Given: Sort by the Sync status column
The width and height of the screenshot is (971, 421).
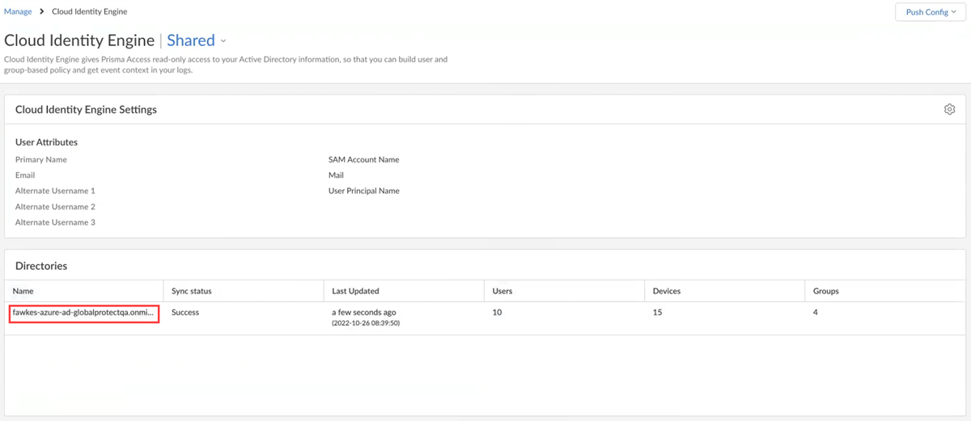Looking at the screenshot, I should point(192,291).
